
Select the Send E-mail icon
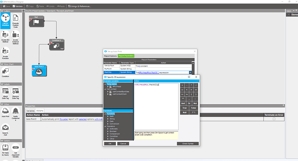point(5,128)
